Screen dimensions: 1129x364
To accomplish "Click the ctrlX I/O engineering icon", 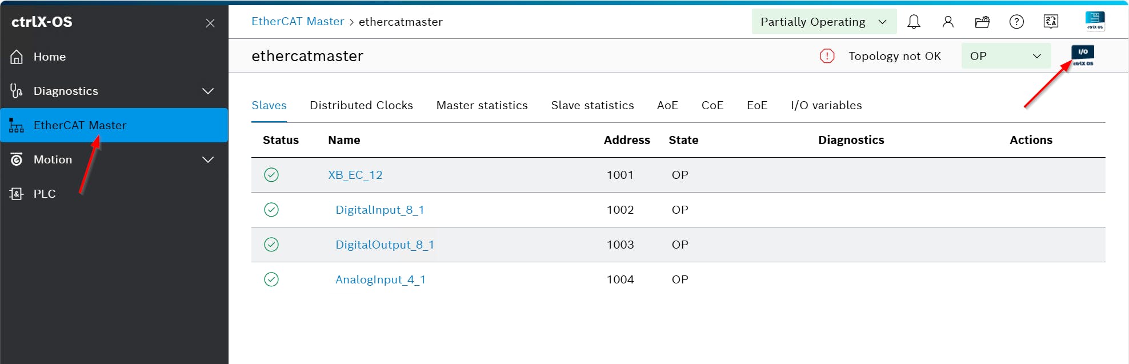I will 1083,56.
